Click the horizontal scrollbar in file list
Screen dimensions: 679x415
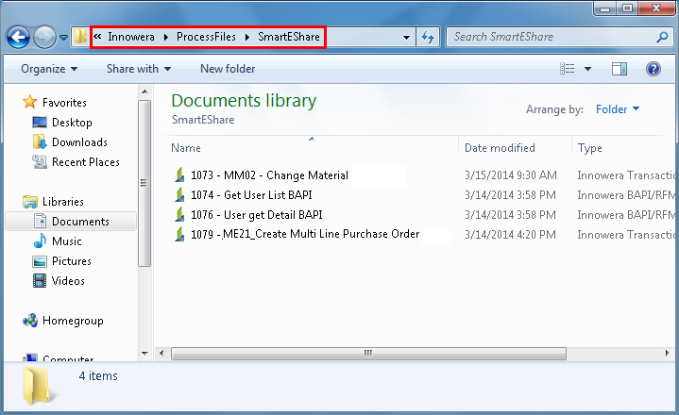coord(366,353)
